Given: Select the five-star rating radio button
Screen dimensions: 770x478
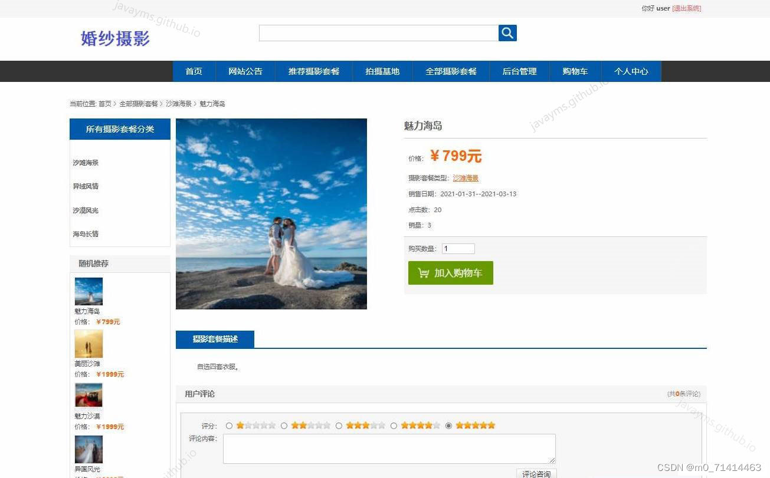Looking at the screenshot, I should click(x=448, y=426).
